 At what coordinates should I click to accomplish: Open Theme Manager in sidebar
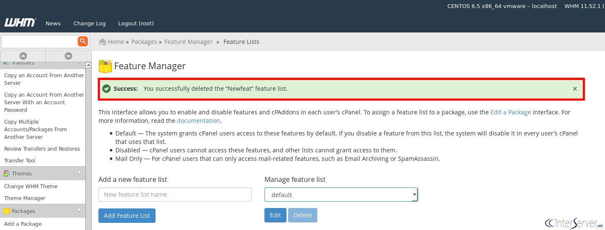pyautogui.click(x=25, y=198)
